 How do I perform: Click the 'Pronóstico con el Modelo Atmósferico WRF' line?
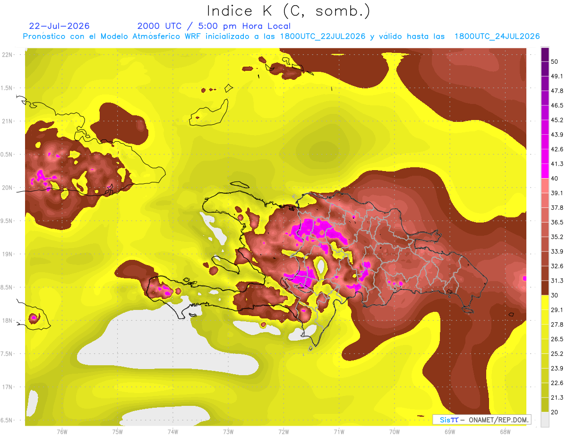click(281, 36)
